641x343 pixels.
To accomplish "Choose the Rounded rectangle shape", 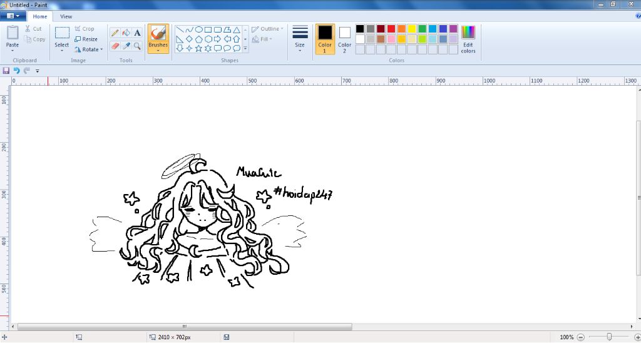I will click(217, 29).
